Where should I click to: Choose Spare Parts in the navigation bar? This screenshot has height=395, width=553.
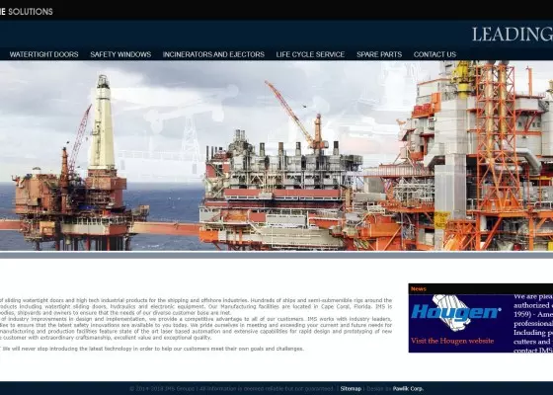click(x=379, y=54)
